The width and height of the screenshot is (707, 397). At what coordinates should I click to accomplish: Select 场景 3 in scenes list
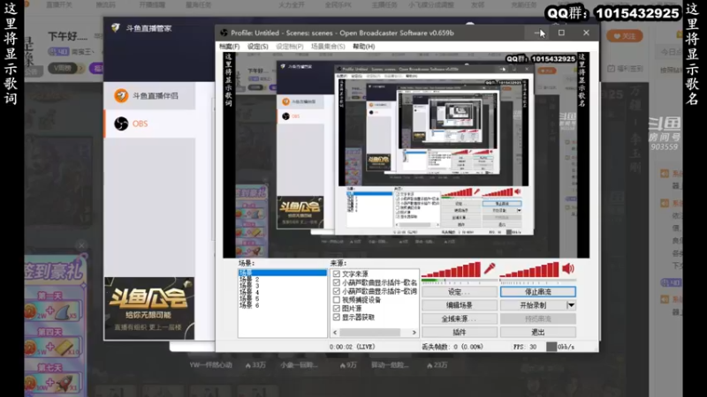249,286
